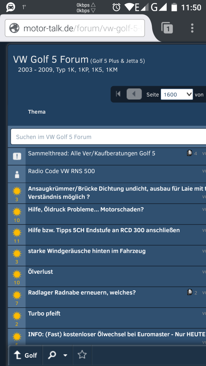Go up to the Golf parent forum
This screenshot has width=206, height=366.
(x=26, y=355)
